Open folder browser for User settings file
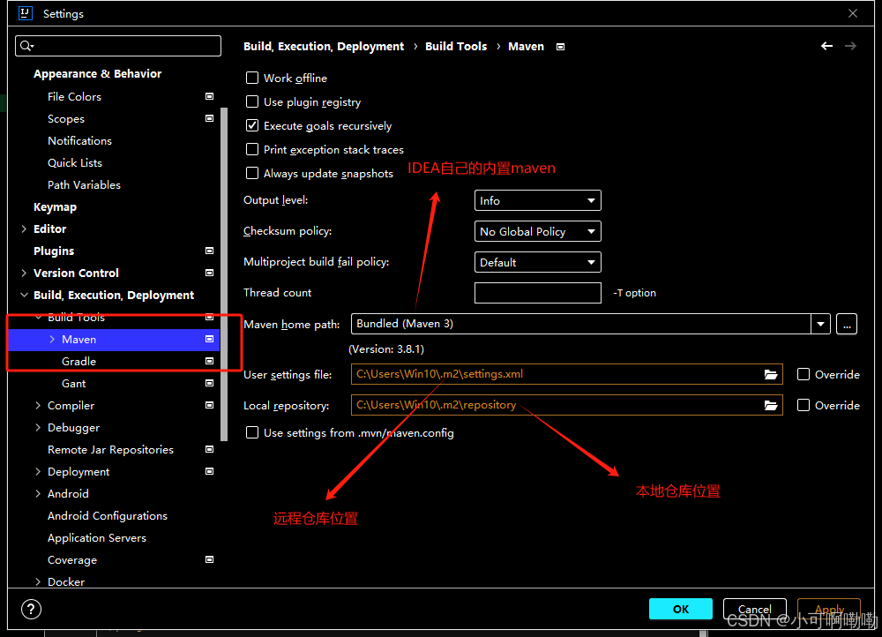882x637 pixels. 771,374
